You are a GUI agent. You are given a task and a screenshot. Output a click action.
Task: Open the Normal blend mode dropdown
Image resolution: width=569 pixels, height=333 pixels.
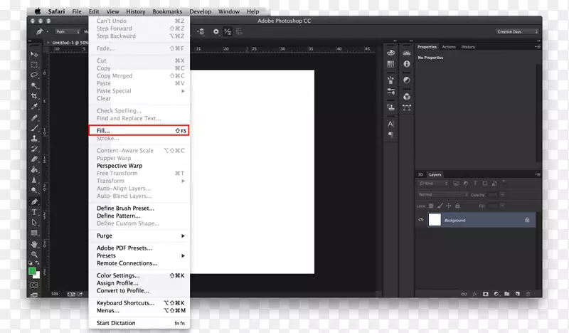[441, 194]
